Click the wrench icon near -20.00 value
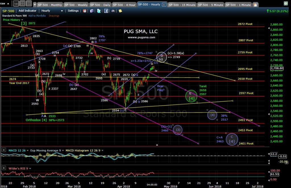291x188 pixels. 286,162
